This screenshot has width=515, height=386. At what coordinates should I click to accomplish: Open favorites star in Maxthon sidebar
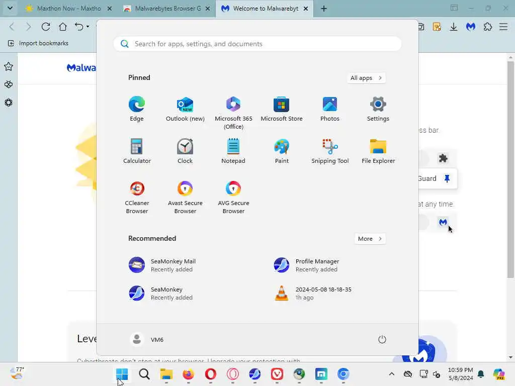click(9, 67)
